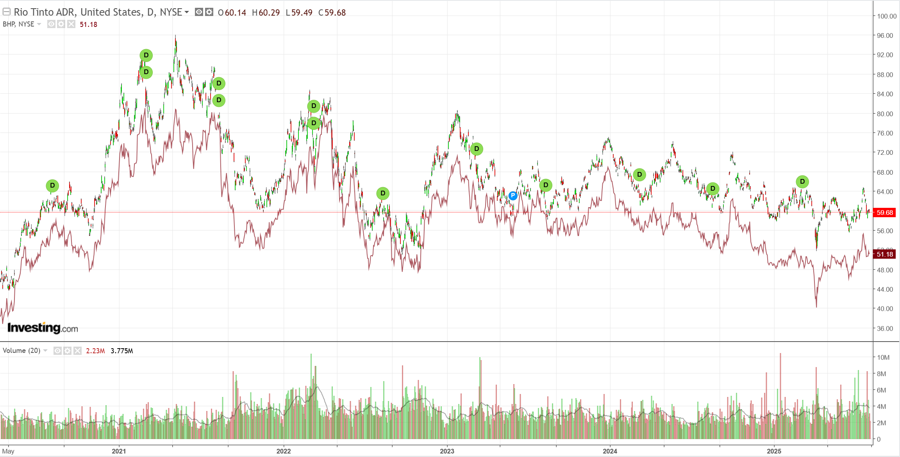The image size is (900, 457).
Task: Collapse legend with minus box icon
Action: pyautogui.click(x=7, y=12)
